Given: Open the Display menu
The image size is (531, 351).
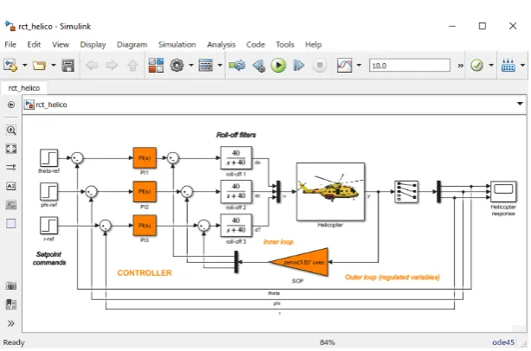Looking at the screenshot, I should click(x=93, y=45).
